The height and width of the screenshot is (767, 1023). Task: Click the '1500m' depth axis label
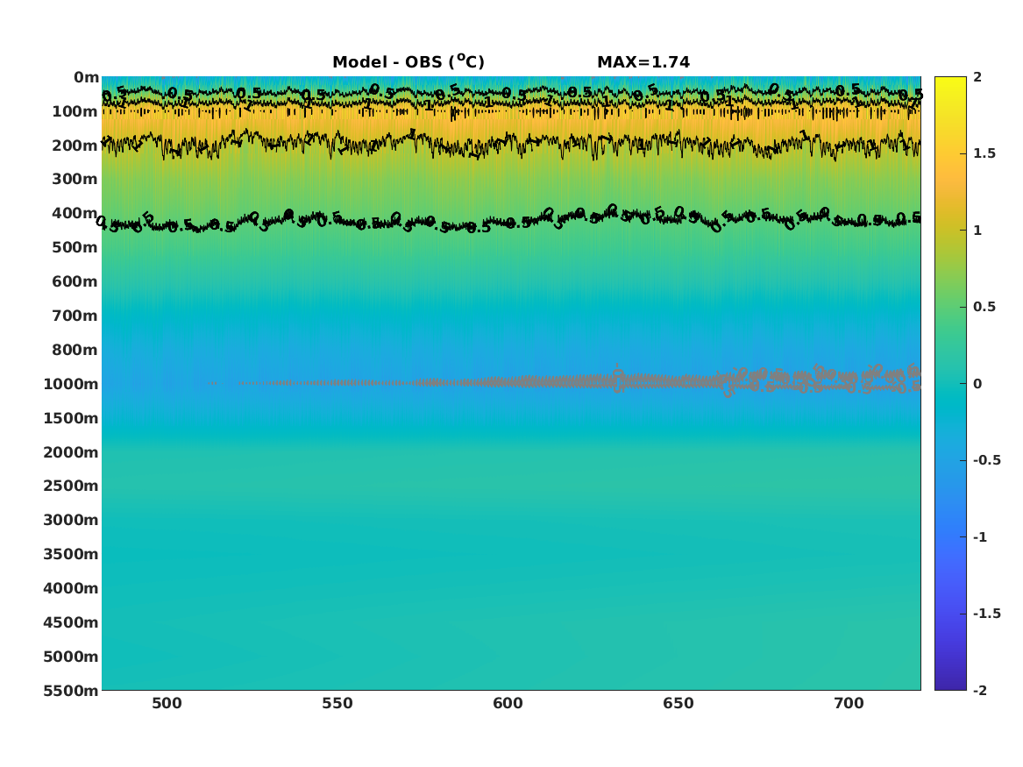(70, 418)
